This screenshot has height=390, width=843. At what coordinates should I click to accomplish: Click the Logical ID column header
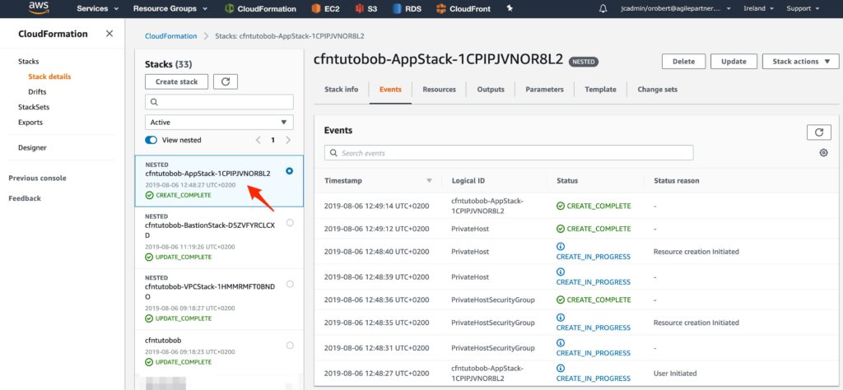pyautogui.click(x=468, y=180)
